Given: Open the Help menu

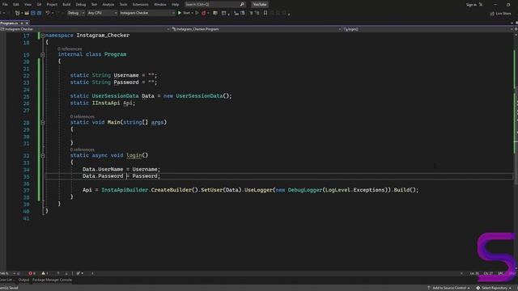Looking at the screenshot, I should point(175,5).
